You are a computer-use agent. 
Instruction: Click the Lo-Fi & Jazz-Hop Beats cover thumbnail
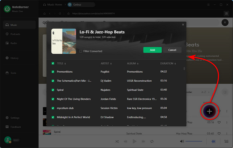pos(64,41)
